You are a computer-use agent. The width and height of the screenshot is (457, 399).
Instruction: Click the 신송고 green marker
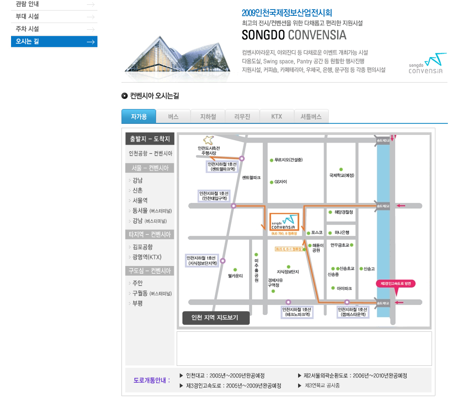(361, 269)
